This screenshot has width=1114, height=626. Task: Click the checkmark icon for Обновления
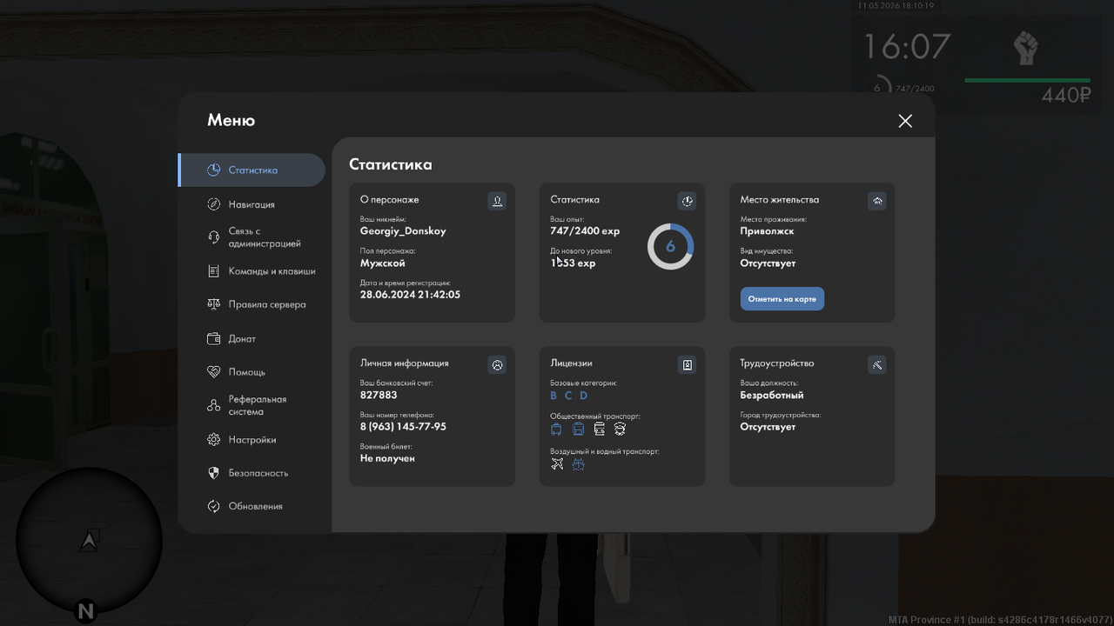(x=214, y=506)
